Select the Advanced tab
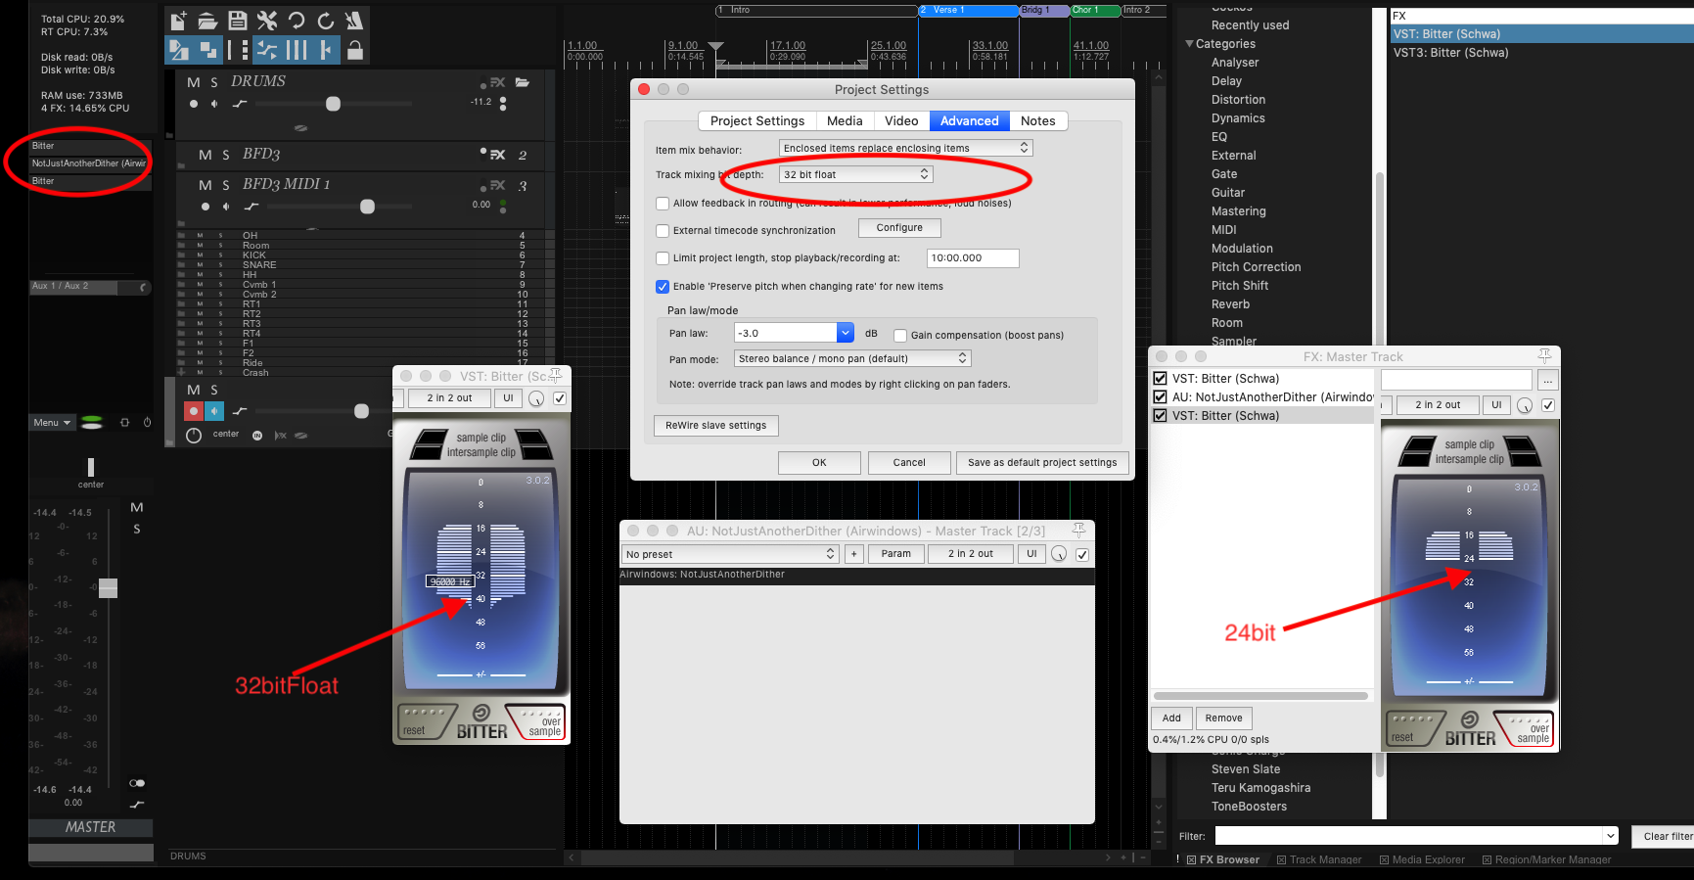The width and height of the screenshot is (1694, 880). (x=969, y=121)
